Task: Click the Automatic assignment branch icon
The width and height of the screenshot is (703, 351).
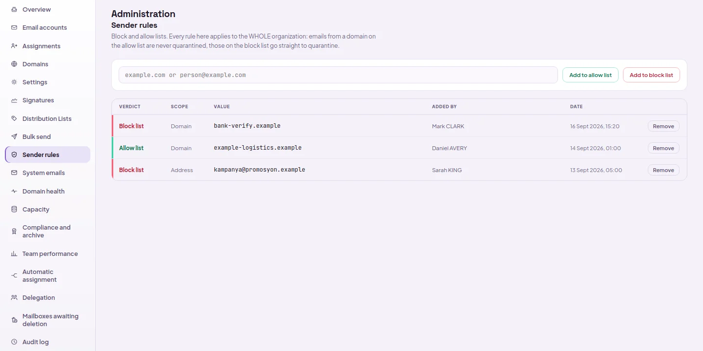Action: pyautogui.click(x=14, y=276)
